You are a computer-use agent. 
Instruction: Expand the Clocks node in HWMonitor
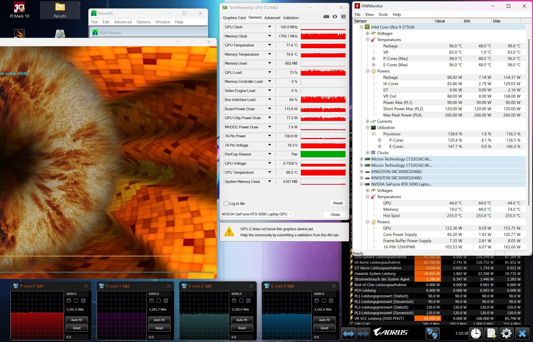point(368,153)
